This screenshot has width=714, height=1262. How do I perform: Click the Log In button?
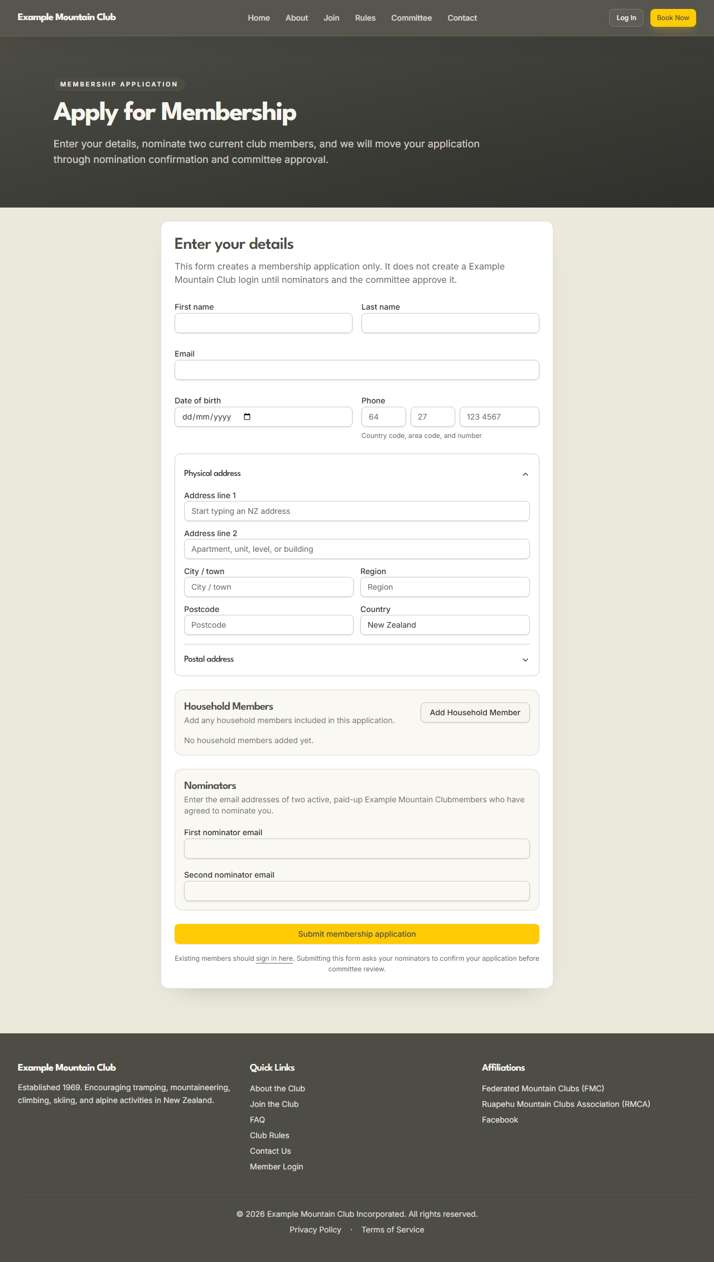tap(626, 18)
